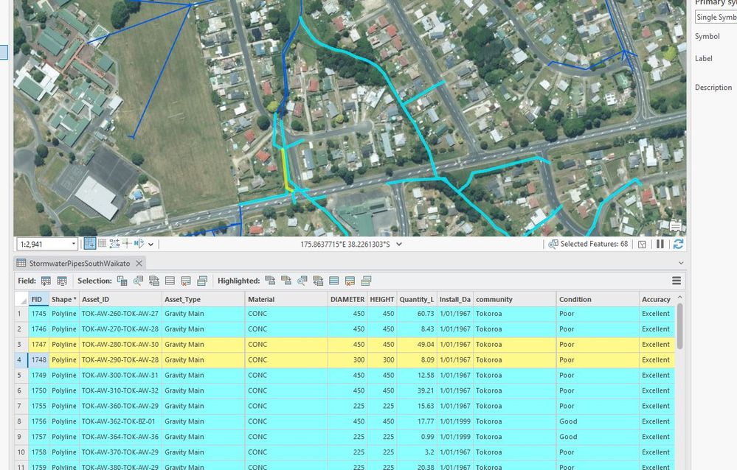Click the Condition column header

[x=598, y=299]
